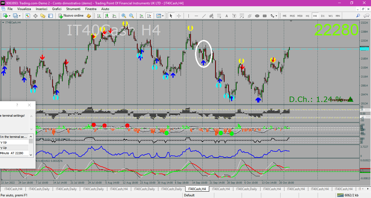
Task: Zoom out of the chart
Action: (x=131, y=16)
